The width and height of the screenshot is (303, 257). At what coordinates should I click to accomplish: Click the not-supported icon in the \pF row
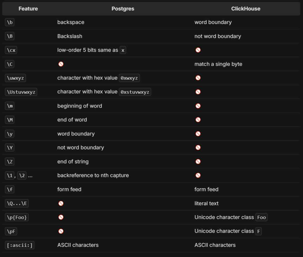61,231
